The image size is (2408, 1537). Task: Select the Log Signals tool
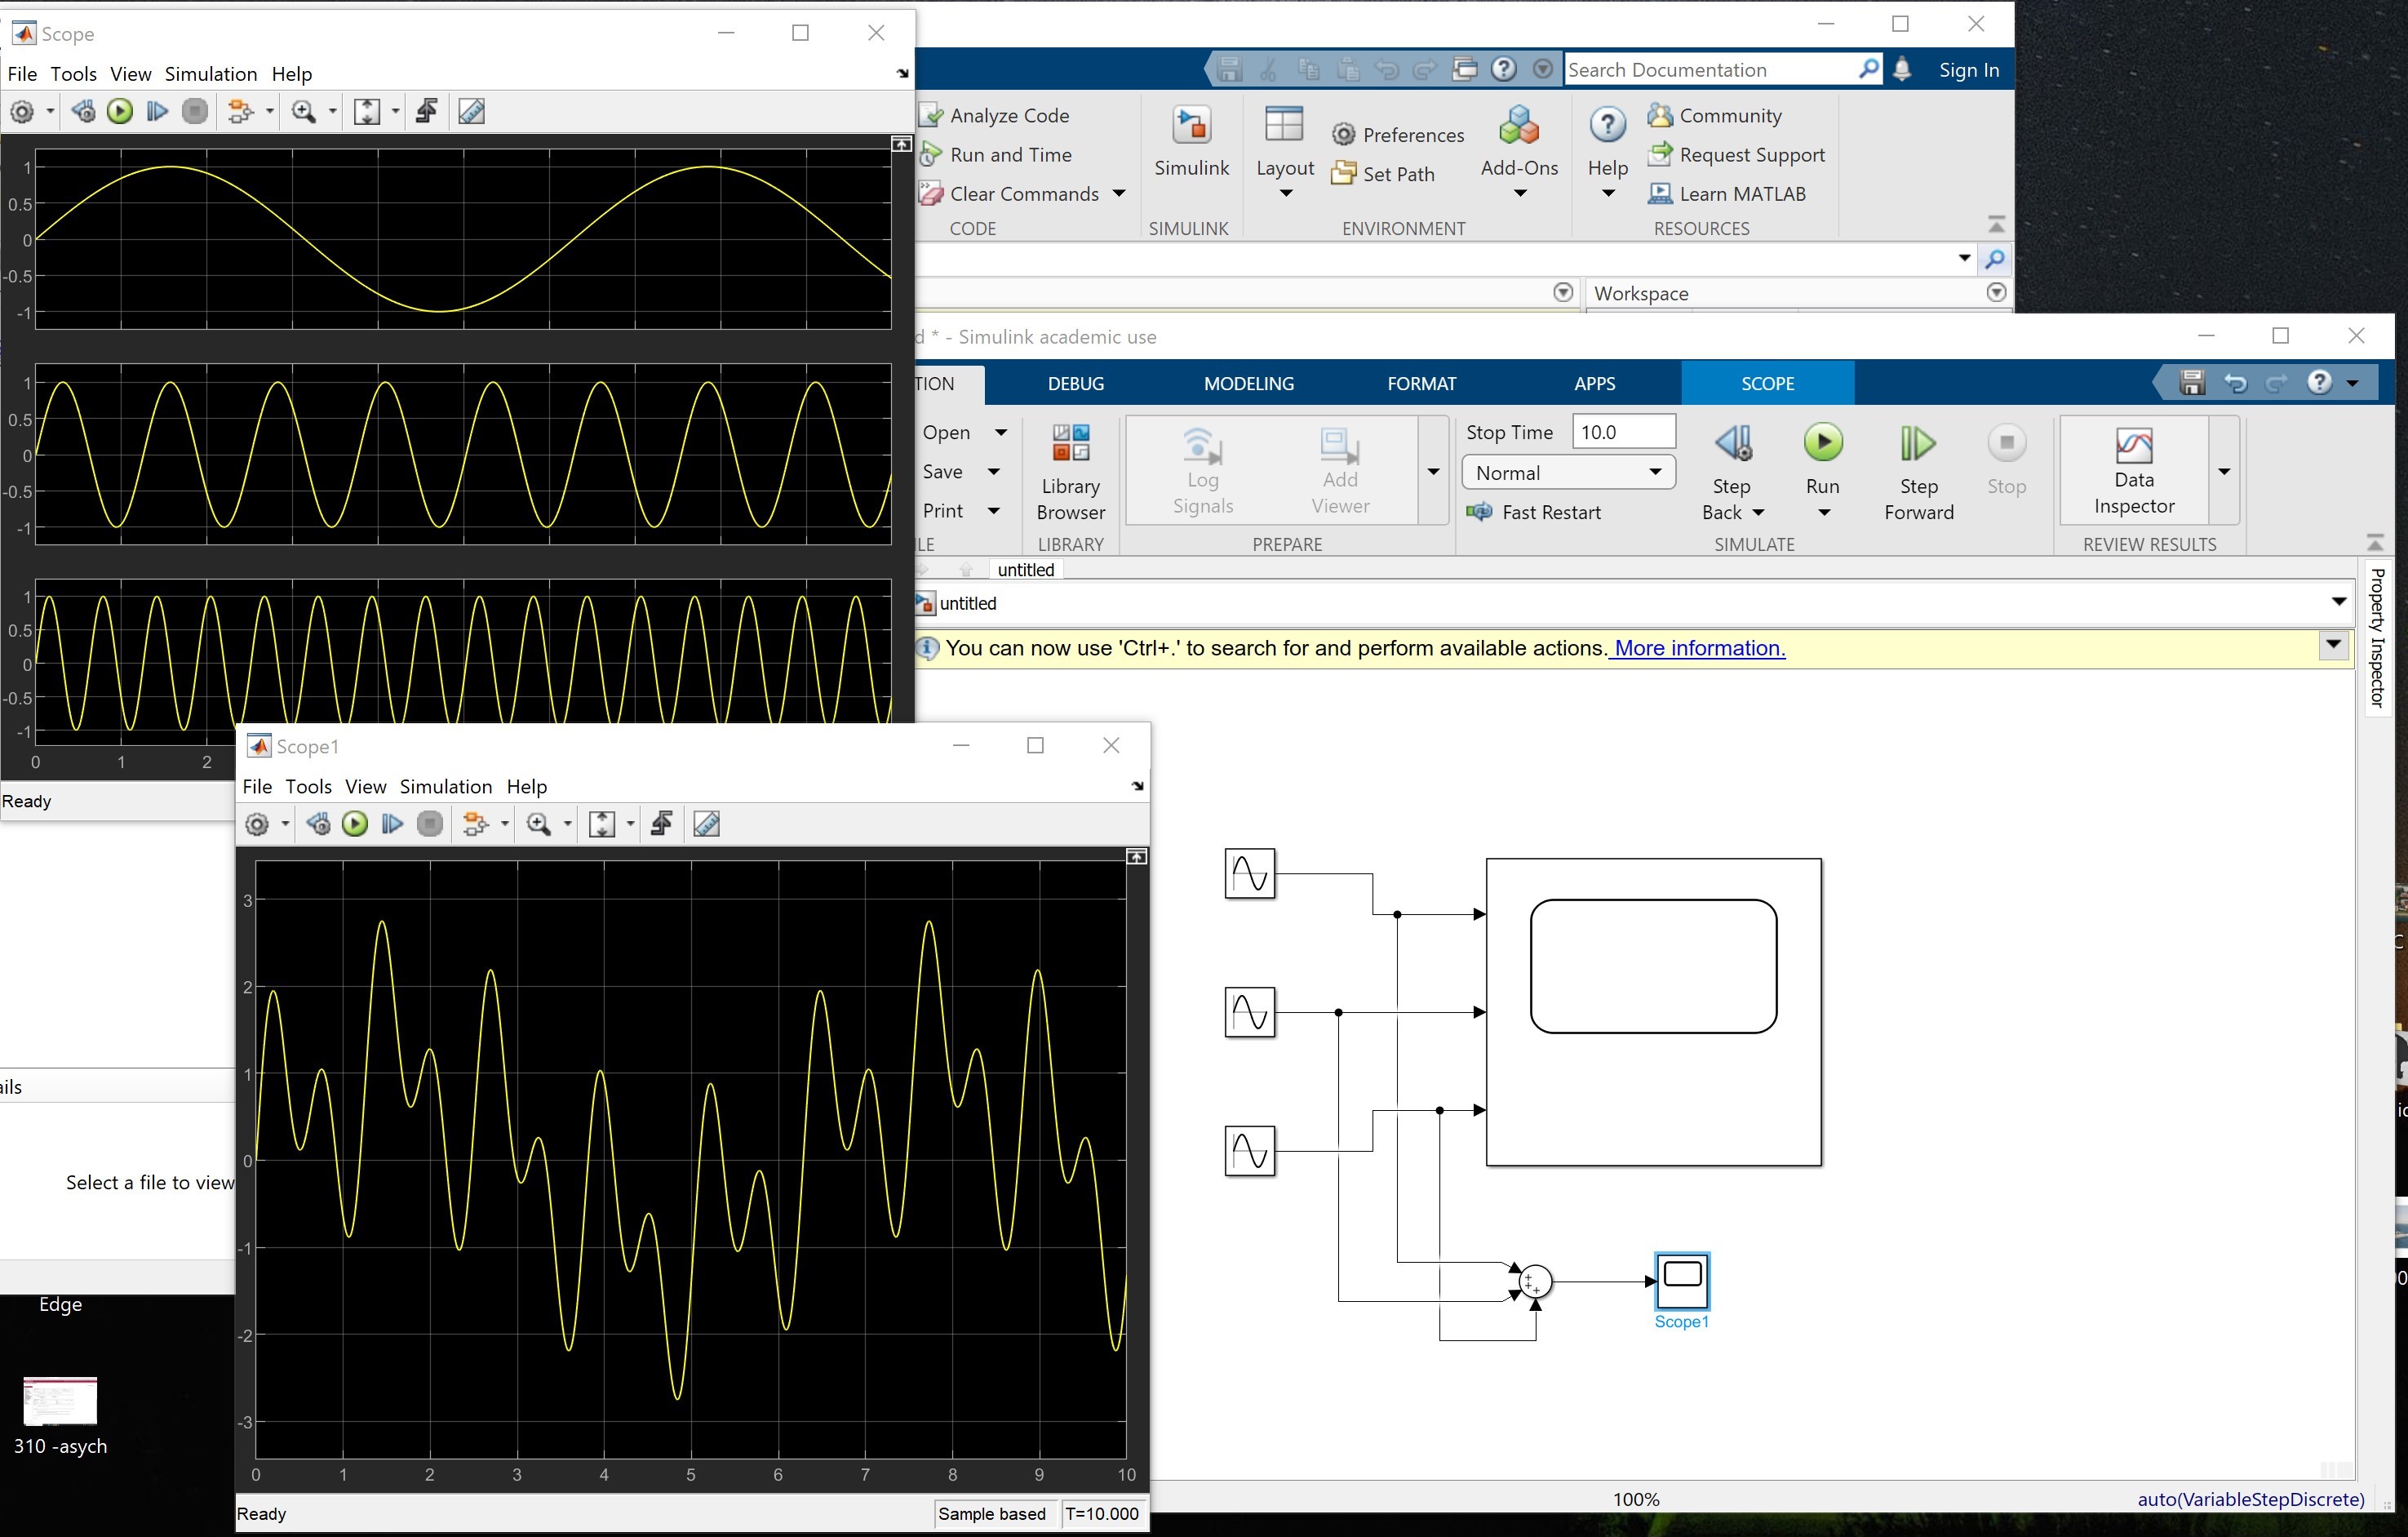pos(1203,470)
